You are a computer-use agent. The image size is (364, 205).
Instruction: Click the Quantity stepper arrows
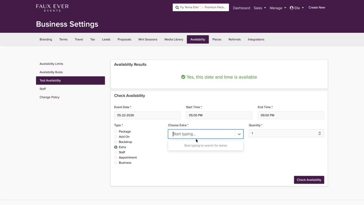320,134
